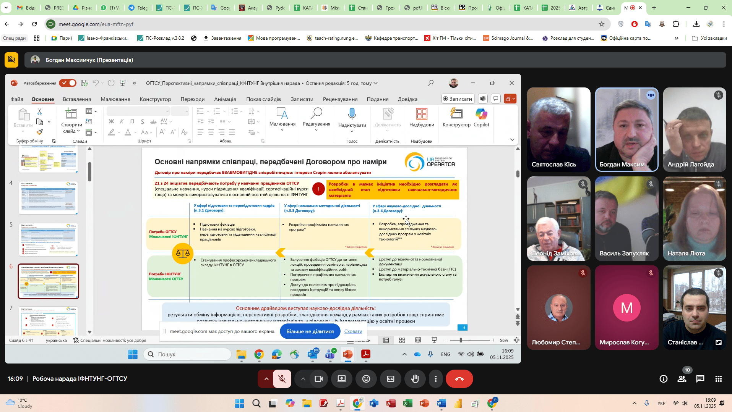Switch to the Вставлення ribbon tab
Image resolution: width=732 pixels, height=412 pixels.
(x=77, y=99)
